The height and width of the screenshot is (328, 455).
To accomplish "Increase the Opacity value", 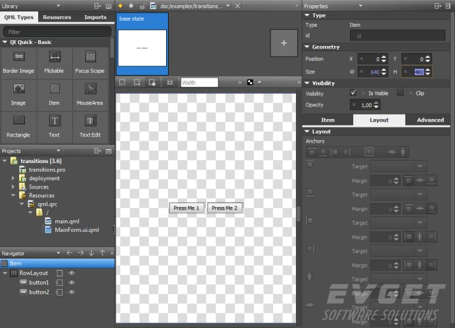I will pyautogui.click(x=376, y=103).
